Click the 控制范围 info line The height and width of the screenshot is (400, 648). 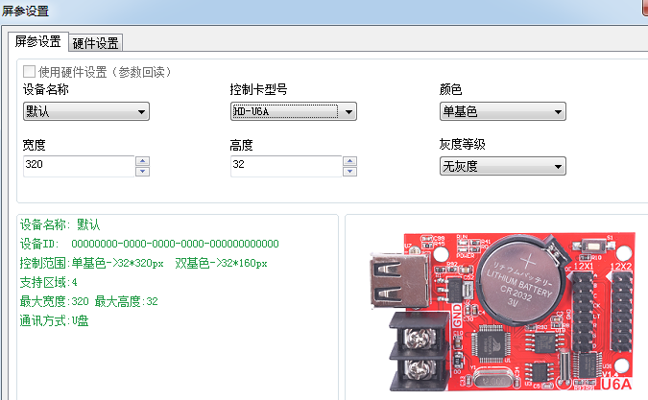[x=143, y=263]
